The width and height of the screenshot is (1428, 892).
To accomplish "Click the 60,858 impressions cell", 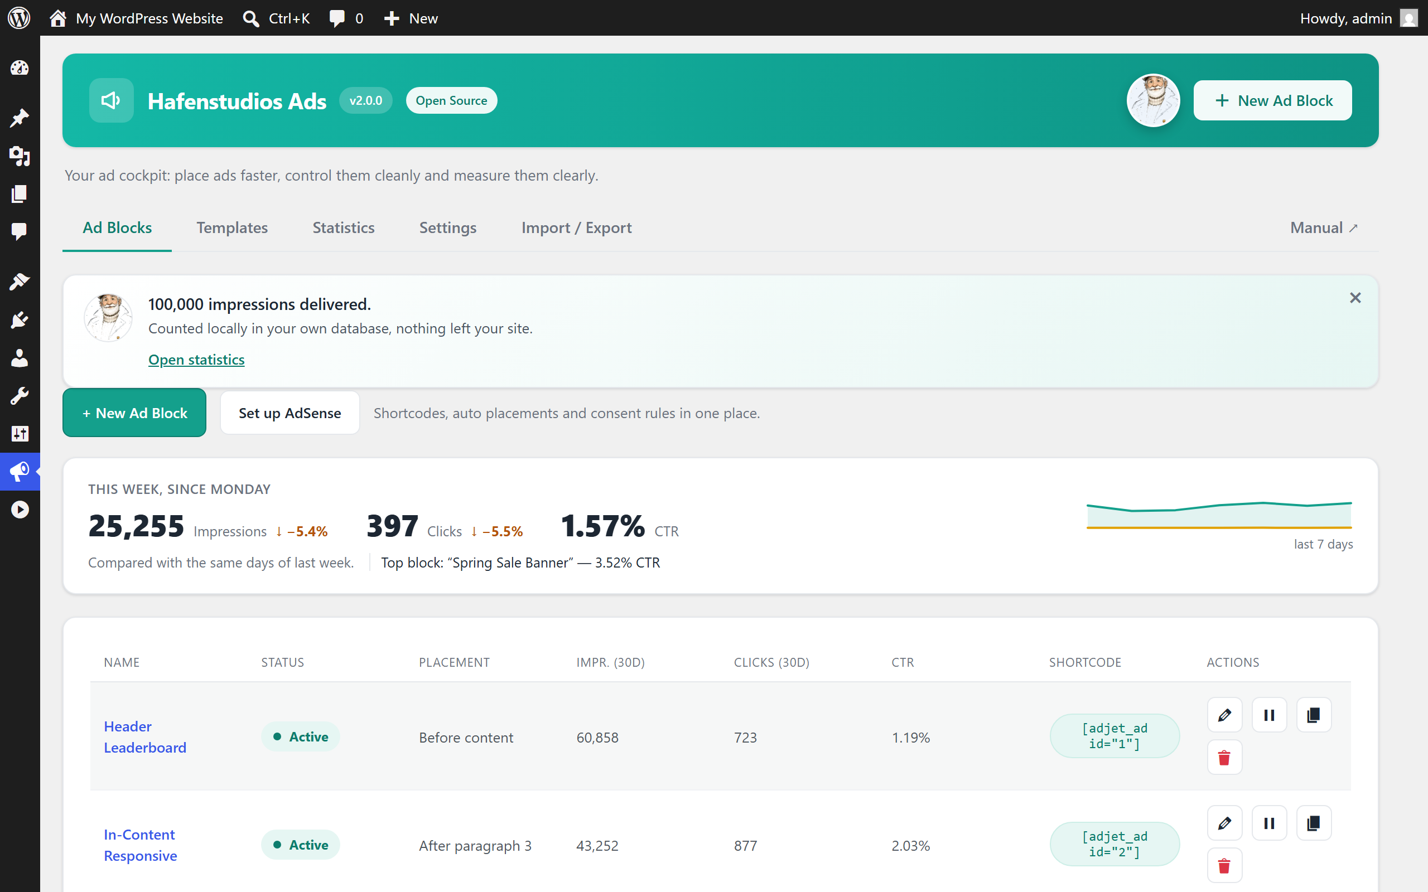I will pyautogui.click(x=597, y=738).
